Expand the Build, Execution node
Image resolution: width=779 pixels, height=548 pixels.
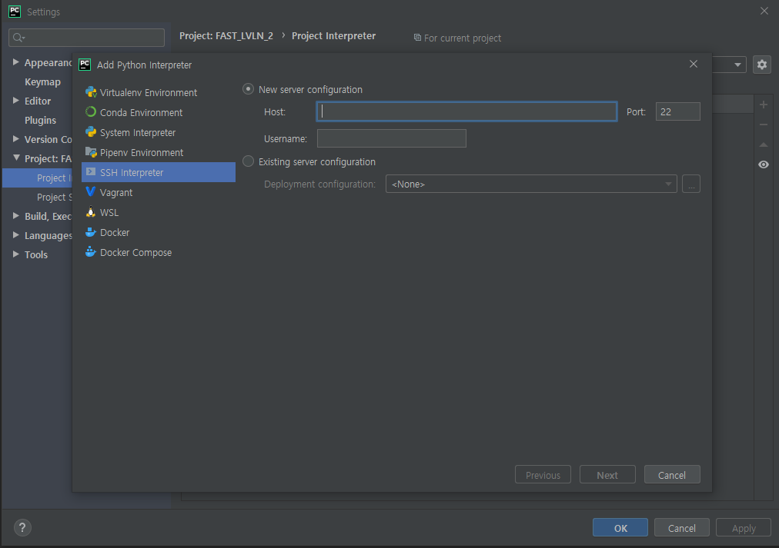(x=16, y=216)
